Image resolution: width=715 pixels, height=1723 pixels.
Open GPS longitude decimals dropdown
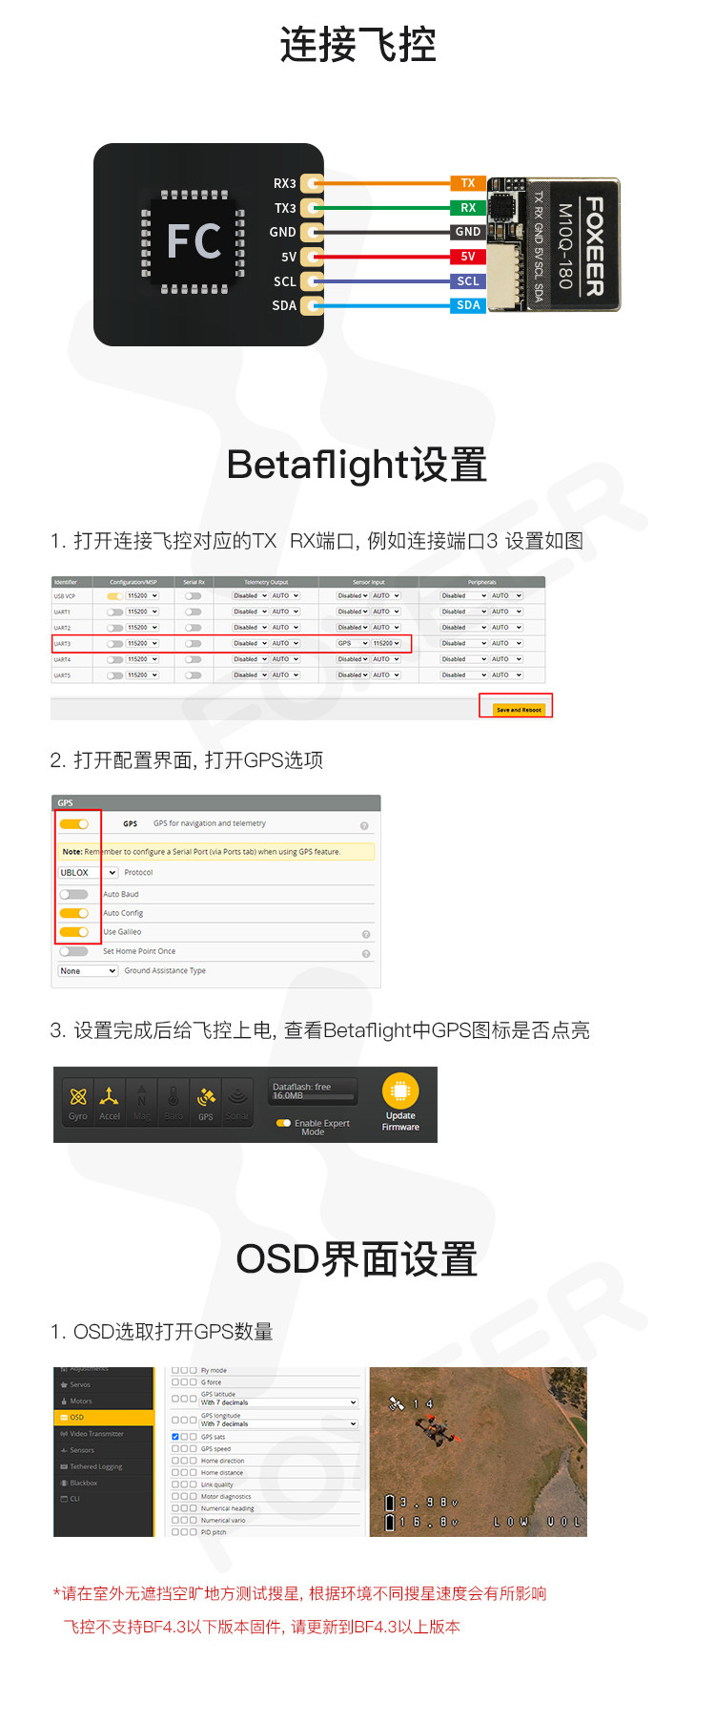tap(278, 1423)
